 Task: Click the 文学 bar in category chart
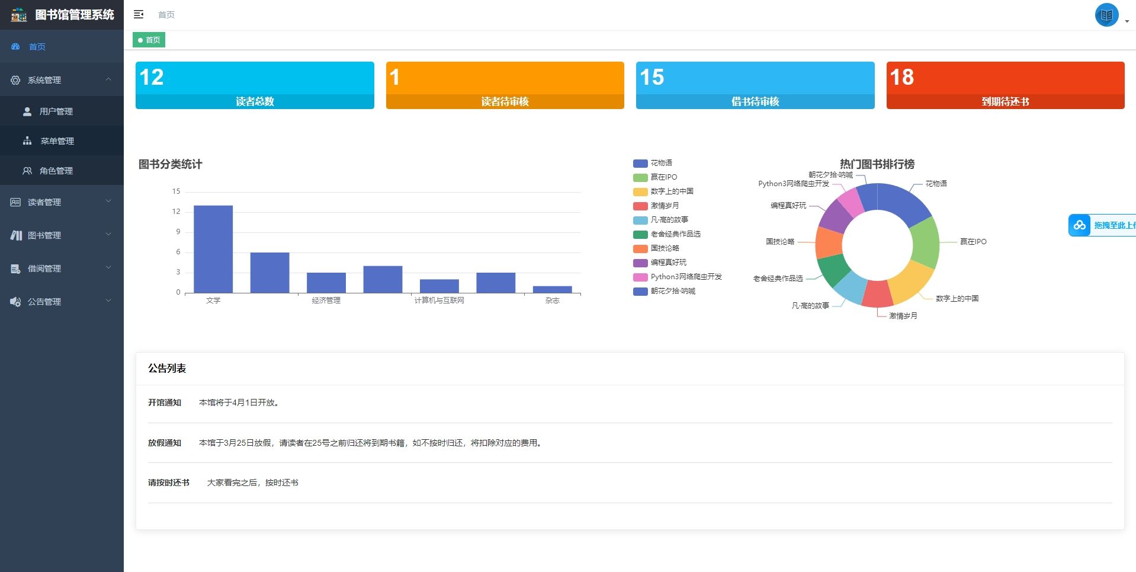213,249
